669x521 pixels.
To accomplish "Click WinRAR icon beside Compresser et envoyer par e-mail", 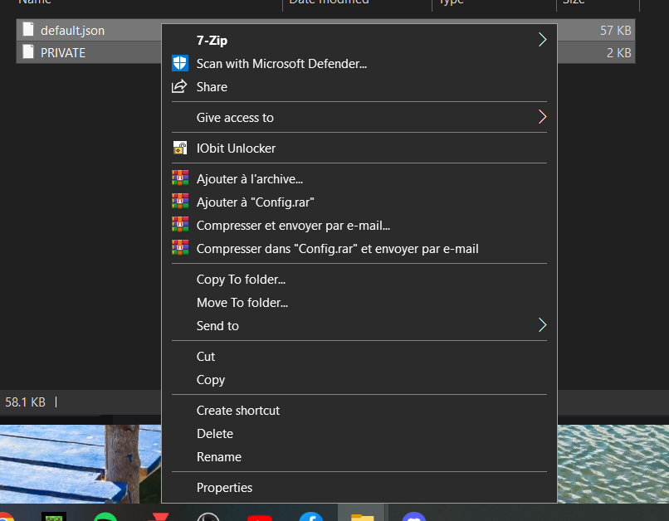I will point(180,224).
